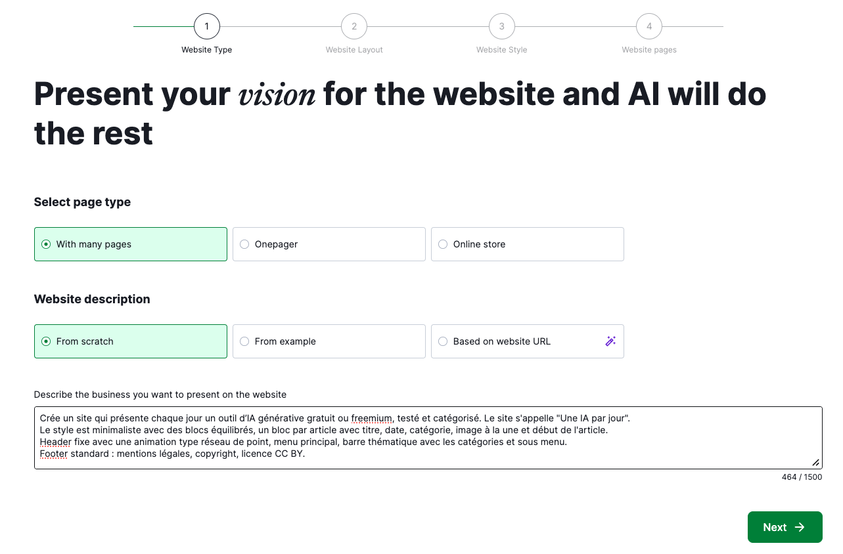Enable "Based on website URL" option
The width and height of the screenshot is (843, 554).
point(443,341)
